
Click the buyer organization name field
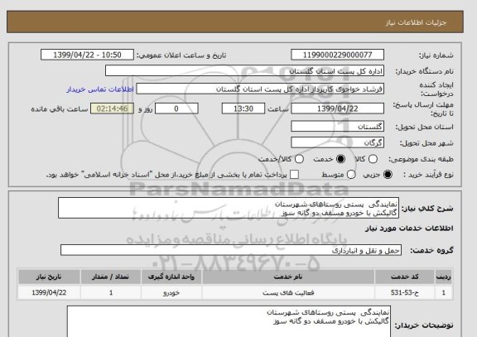pos(244,71)
